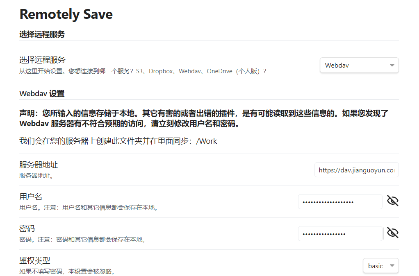The width and height of the screenshot is (419, 276).
Task: Click the /Work sync folder path text
Action: coord(210,141)
